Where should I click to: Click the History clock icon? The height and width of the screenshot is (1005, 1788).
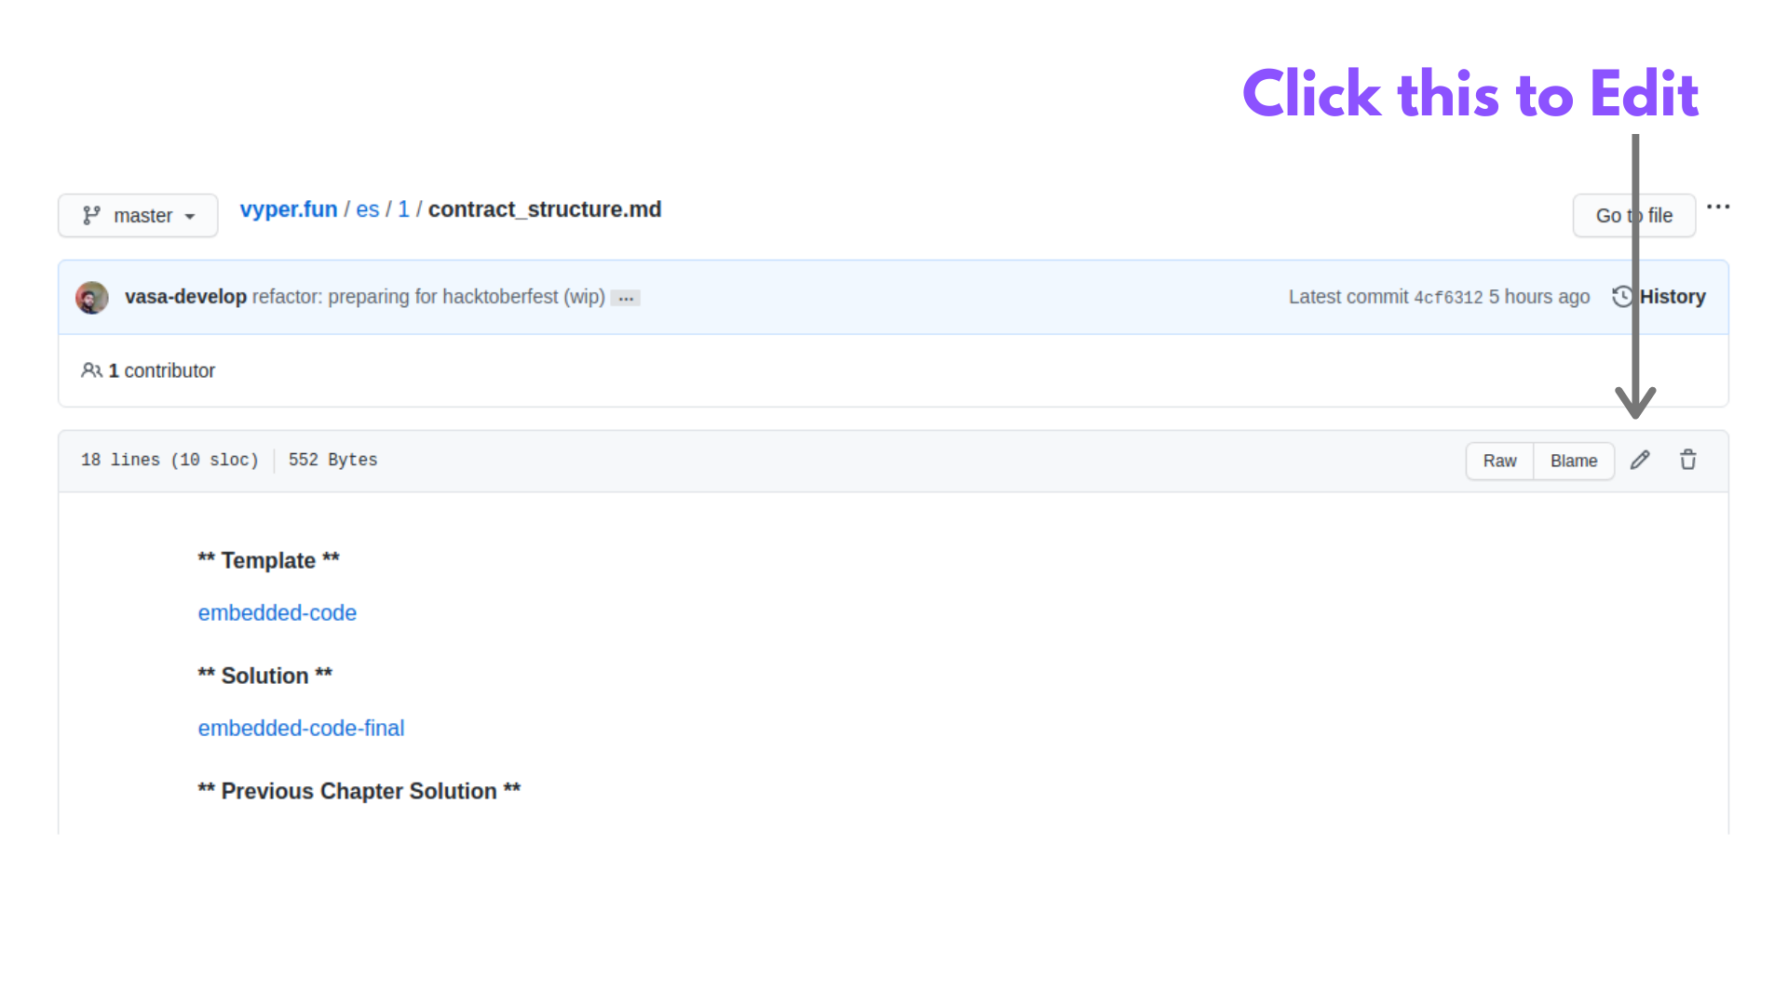(1622, 296)
